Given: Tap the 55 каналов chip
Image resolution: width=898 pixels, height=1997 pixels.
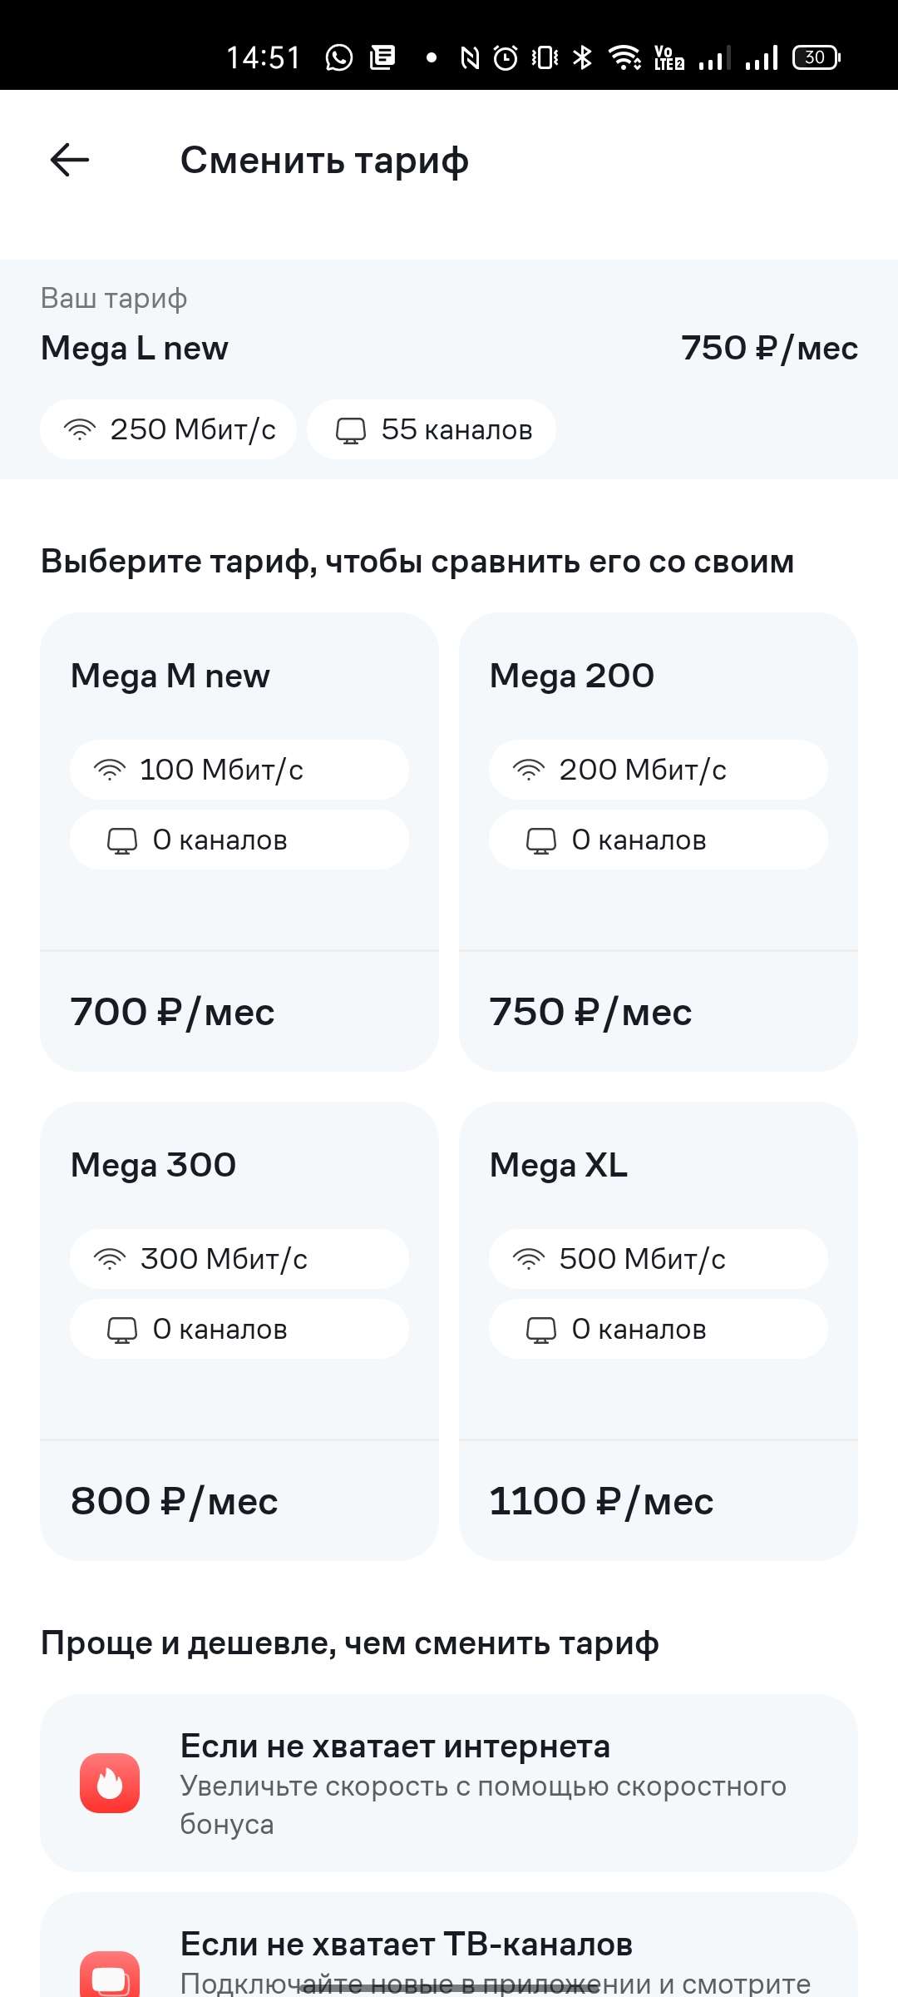Looking at the screenshot, I should (432, 429).
